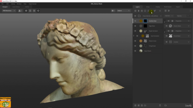Image resolution: width=193 pixels, height=108 pixels.
Task: Click the smart material cube icon
Action: pyautogui.click(x=160, y=11)
